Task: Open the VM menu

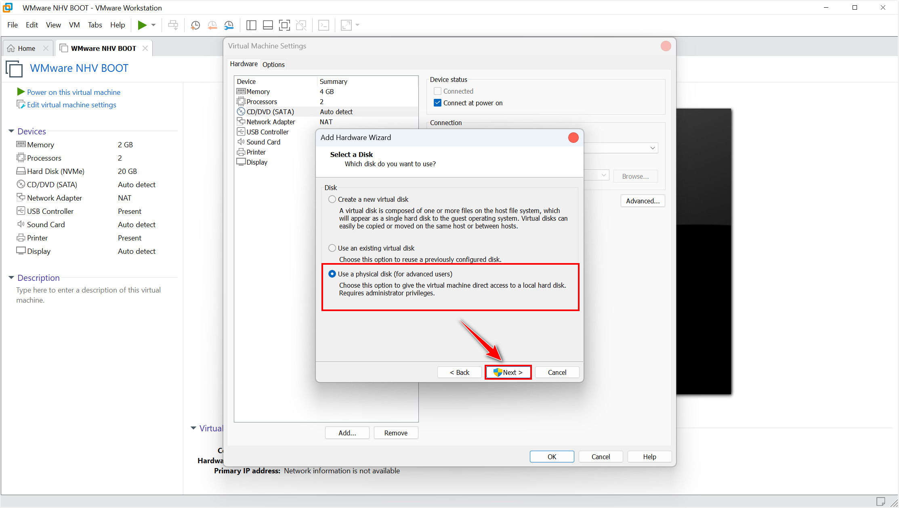Action: coord(74,25)
